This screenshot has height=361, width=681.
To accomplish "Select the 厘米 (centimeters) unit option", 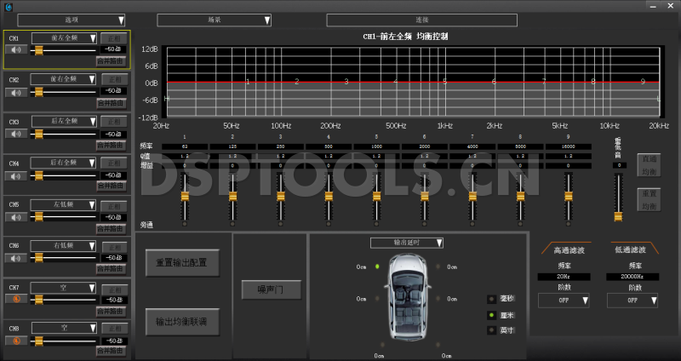I will [x=492, y=314].
